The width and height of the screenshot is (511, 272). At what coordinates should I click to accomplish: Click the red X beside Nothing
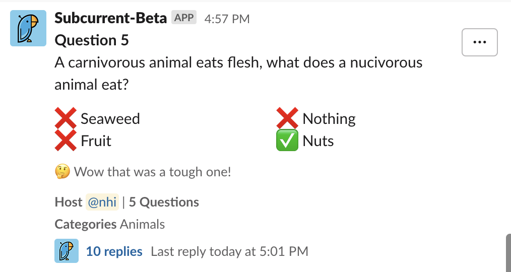(x=287, y=118)
